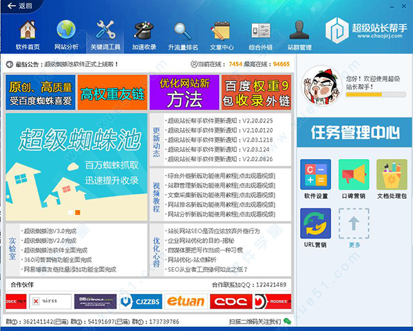
Task: Open 任务管理中心 banner
Action: click(x=354, y=132)
